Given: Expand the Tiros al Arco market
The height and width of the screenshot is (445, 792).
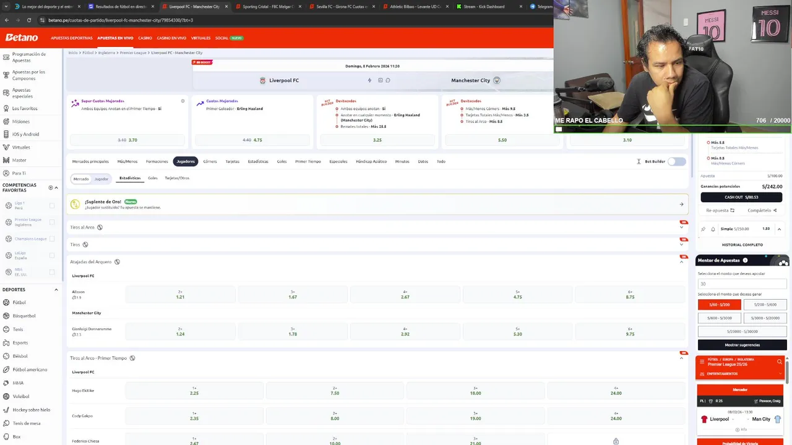Looking at the screenshot, I should (x=681, y=227).
